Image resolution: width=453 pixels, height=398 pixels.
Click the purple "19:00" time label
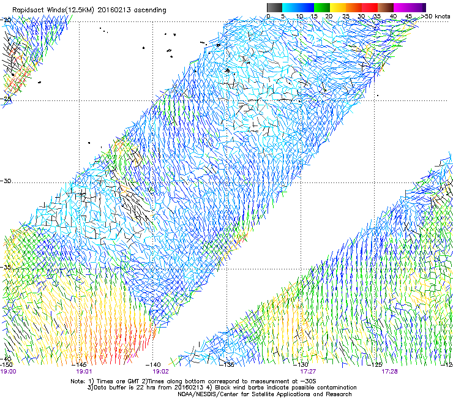8,372
